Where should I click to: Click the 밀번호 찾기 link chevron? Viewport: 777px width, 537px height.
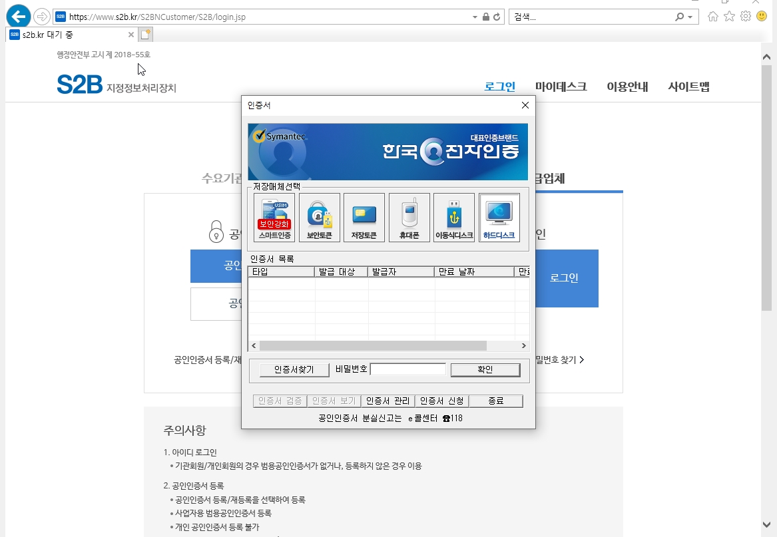tap(582, 359)
